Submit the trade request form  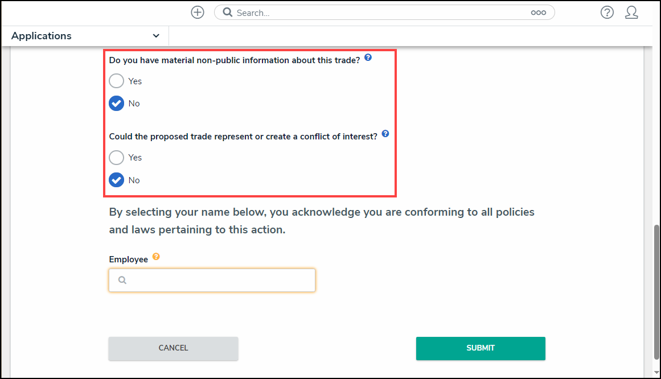[x=481, y=348]
